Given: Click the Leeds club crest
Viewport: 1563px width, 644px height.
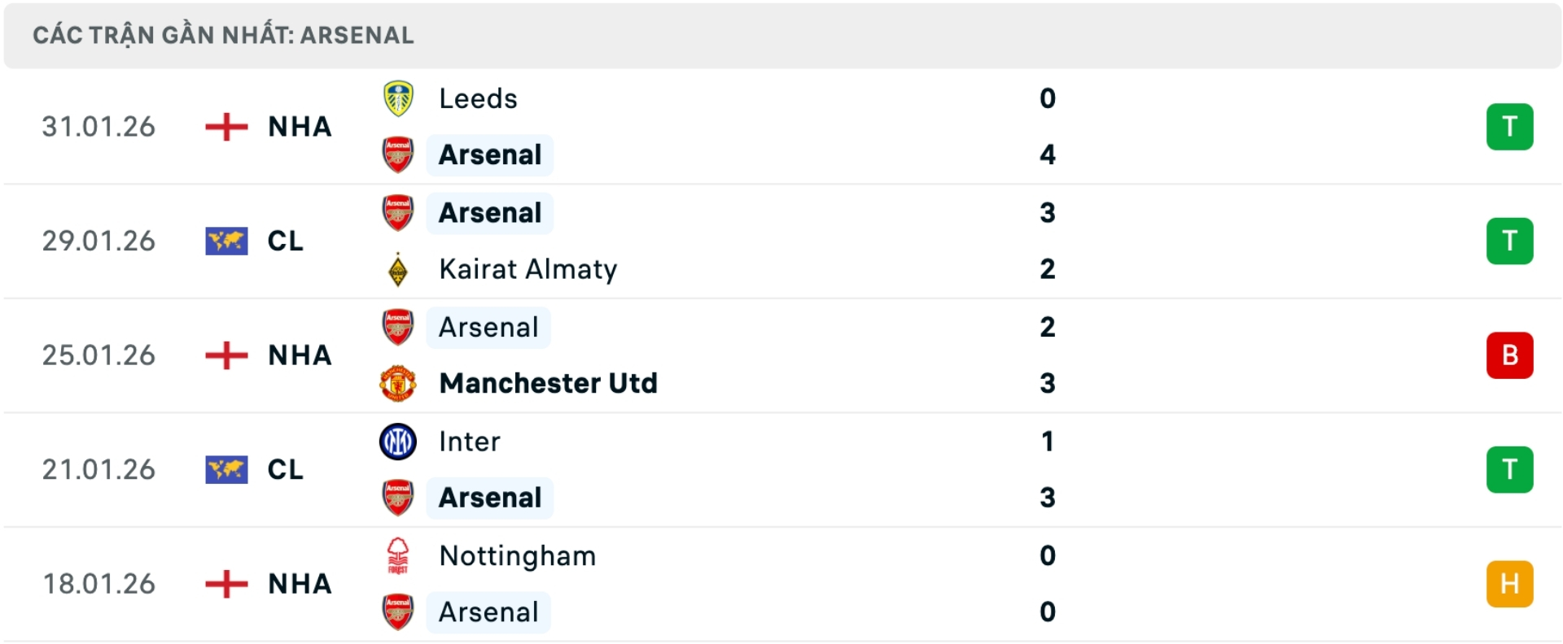Looking at the screenshot, I should 398,98.
